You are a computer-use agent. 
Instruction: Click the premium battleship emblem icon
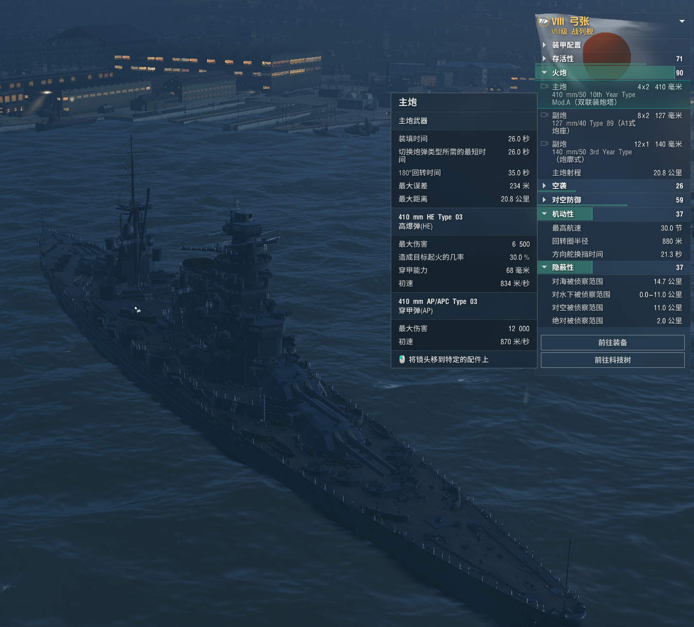543,21
